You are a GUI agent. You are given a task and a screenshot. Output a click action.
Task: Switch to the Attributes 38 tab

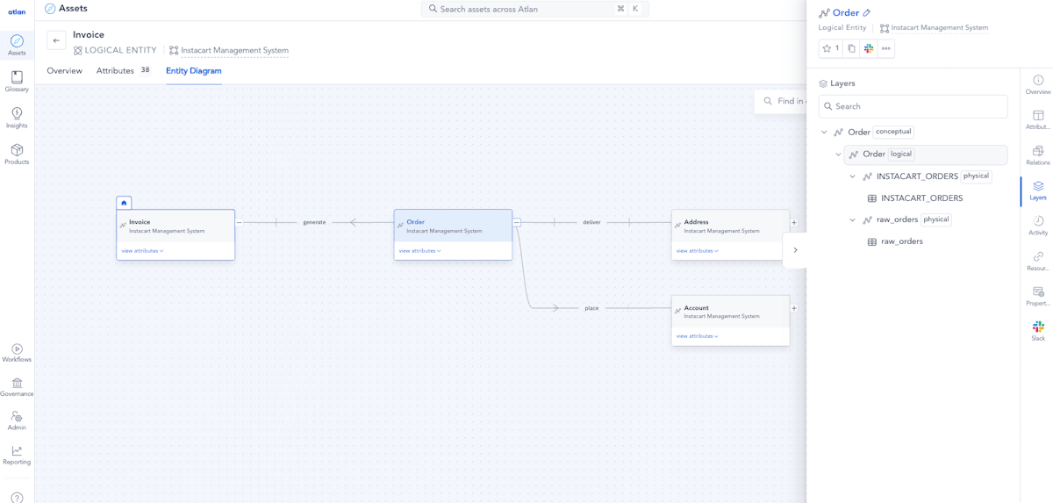124,71
